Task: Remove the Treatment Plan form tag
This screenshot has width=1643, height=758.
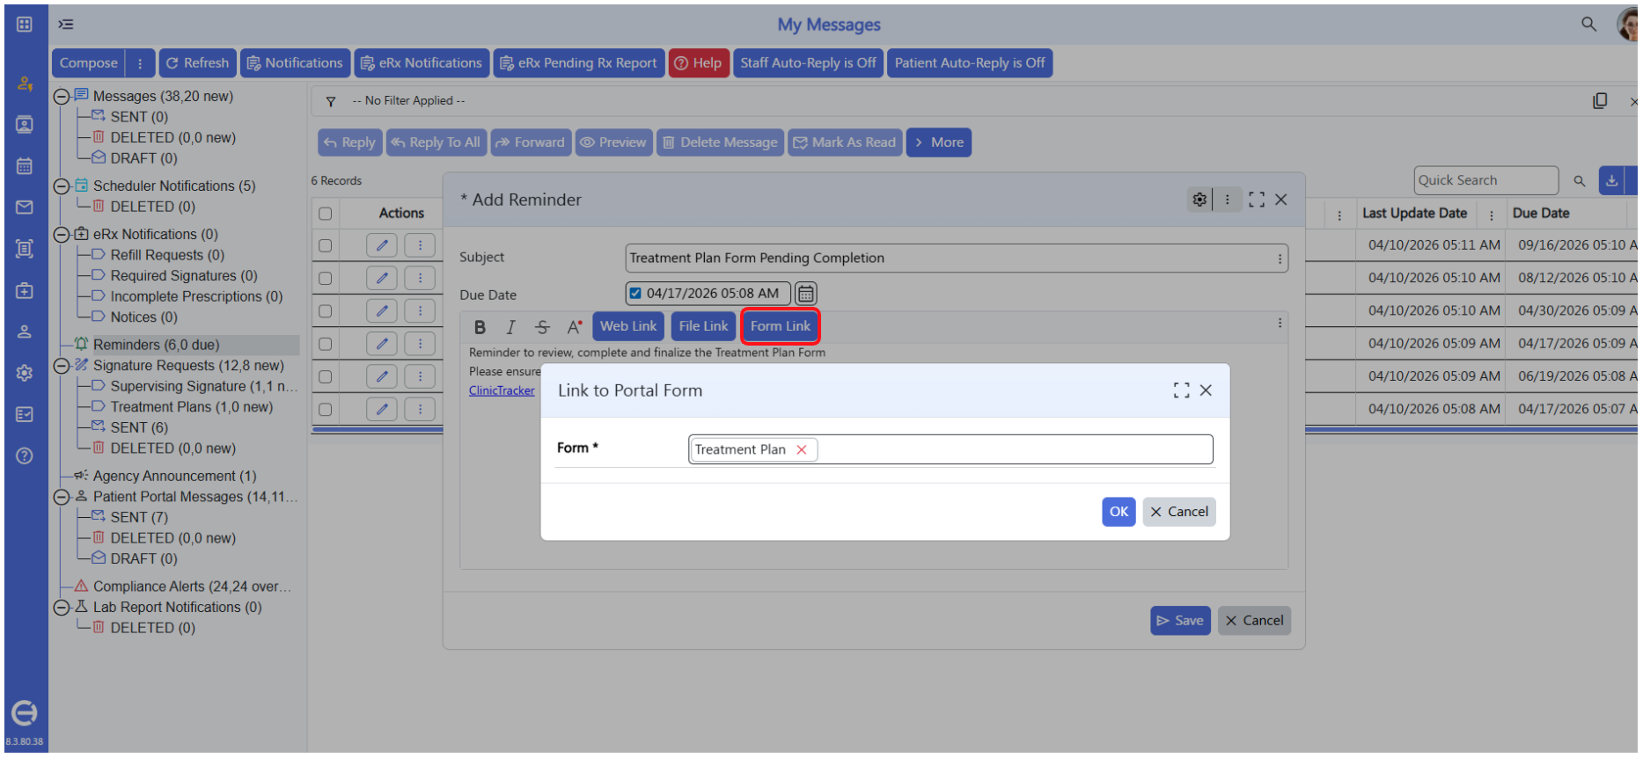Action: point(802,449)
